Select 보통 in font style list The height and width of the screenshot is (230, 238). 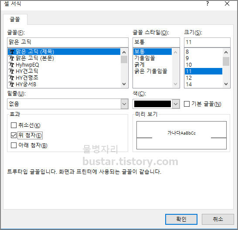coord(153,51)
